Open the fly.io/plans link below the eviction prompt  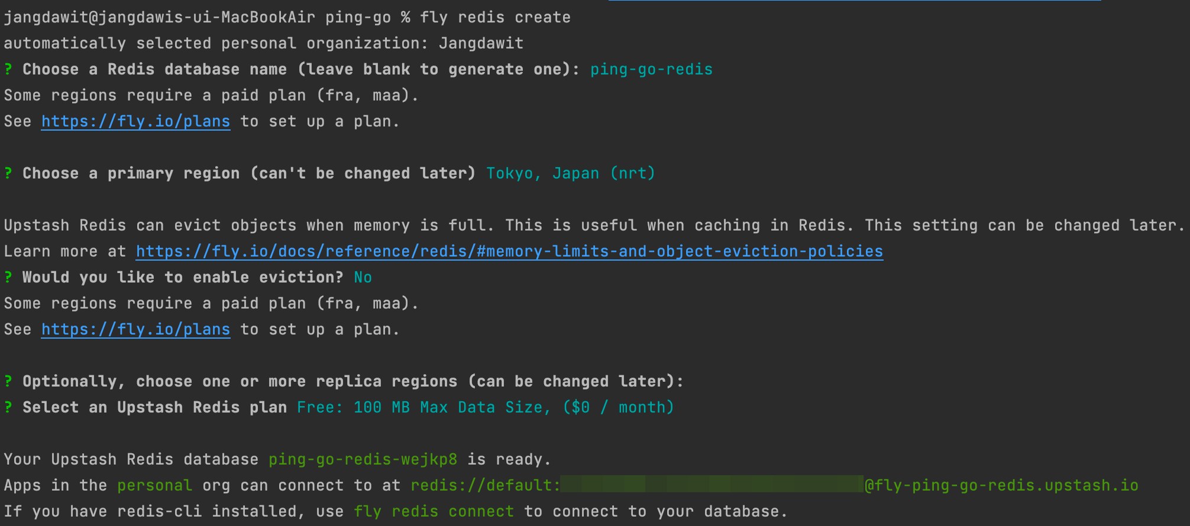tap(135, 329)
